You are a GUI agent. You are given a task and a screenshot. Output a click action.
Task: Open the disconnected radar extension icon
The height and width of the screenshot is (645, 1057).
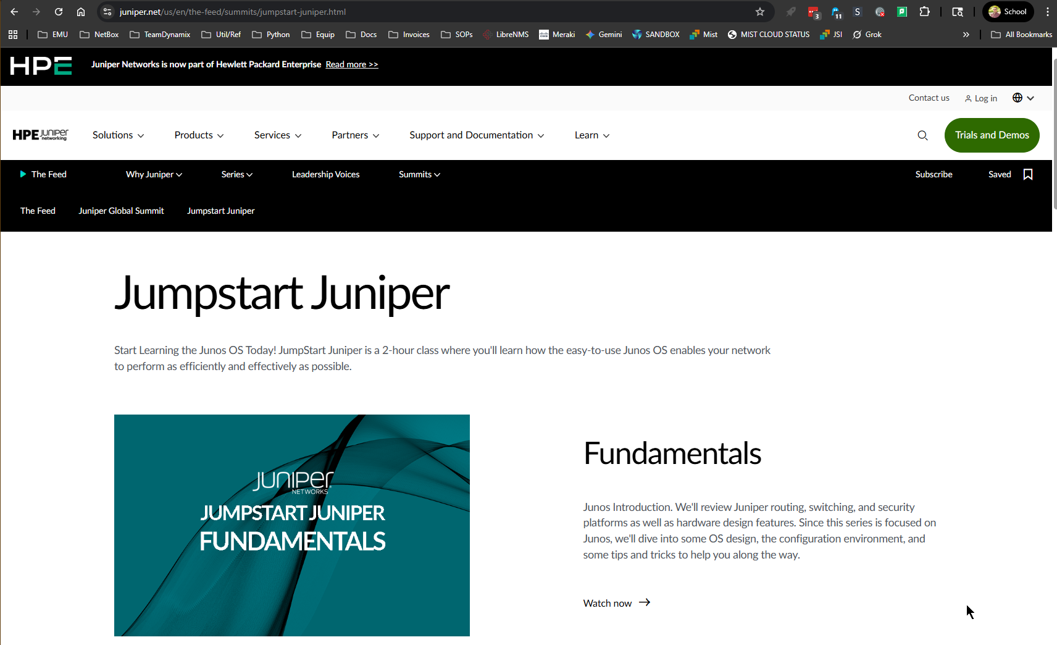pos(880,12)
